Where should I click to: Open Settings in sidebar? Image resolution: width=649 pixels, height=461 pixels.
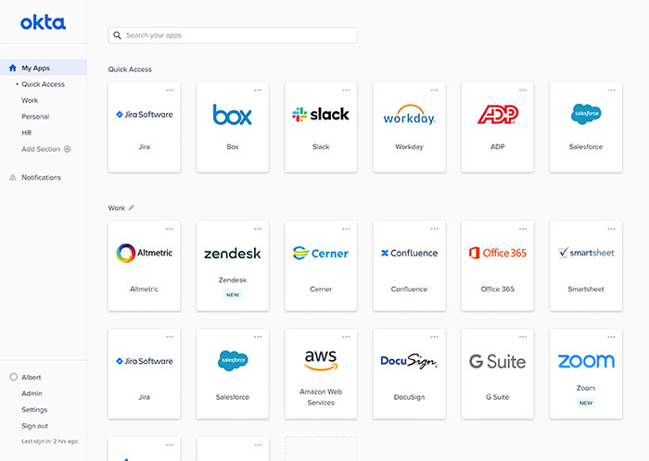click(x=34, y=410)
